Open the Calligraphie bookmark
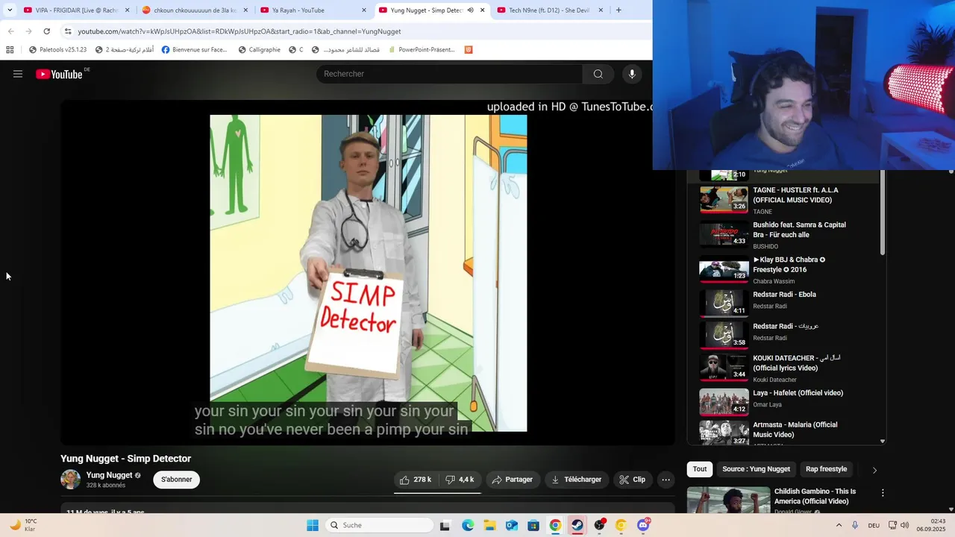 [260, 50]
